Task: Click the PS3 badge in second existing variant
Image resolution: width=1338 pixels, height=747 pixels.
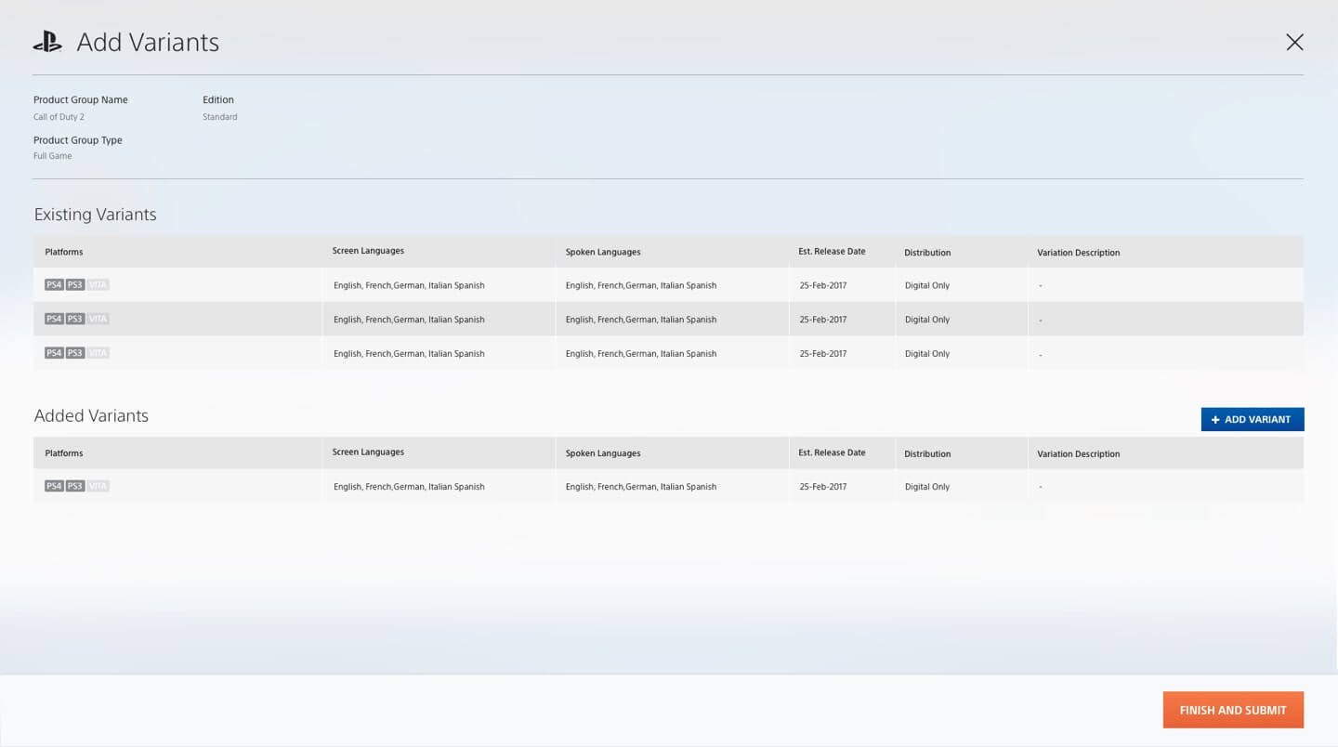Action: [x=75, y=319]
